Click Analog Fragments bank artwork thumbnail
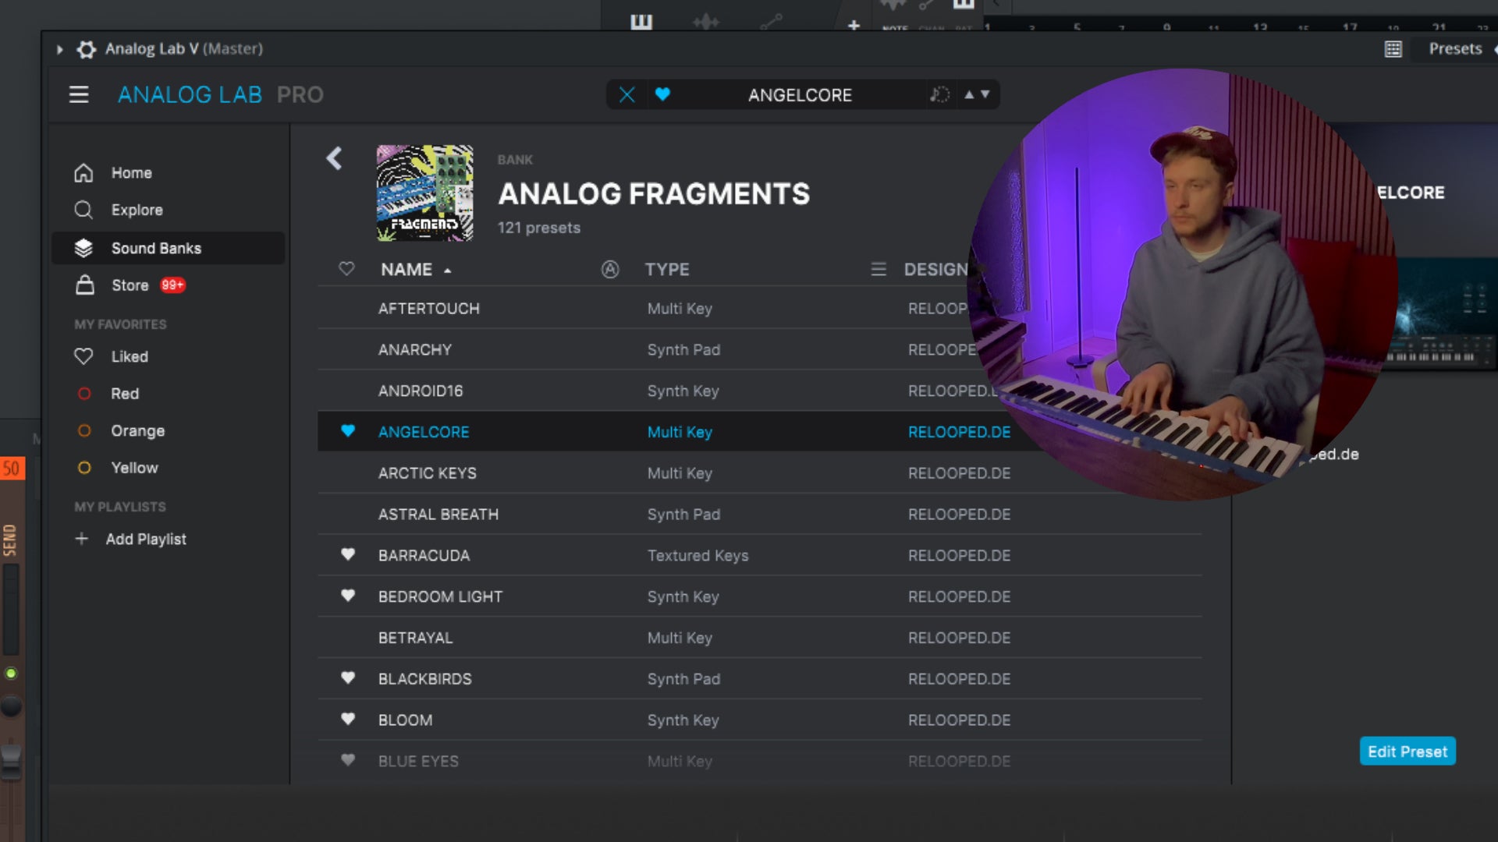 coord(424,193)
